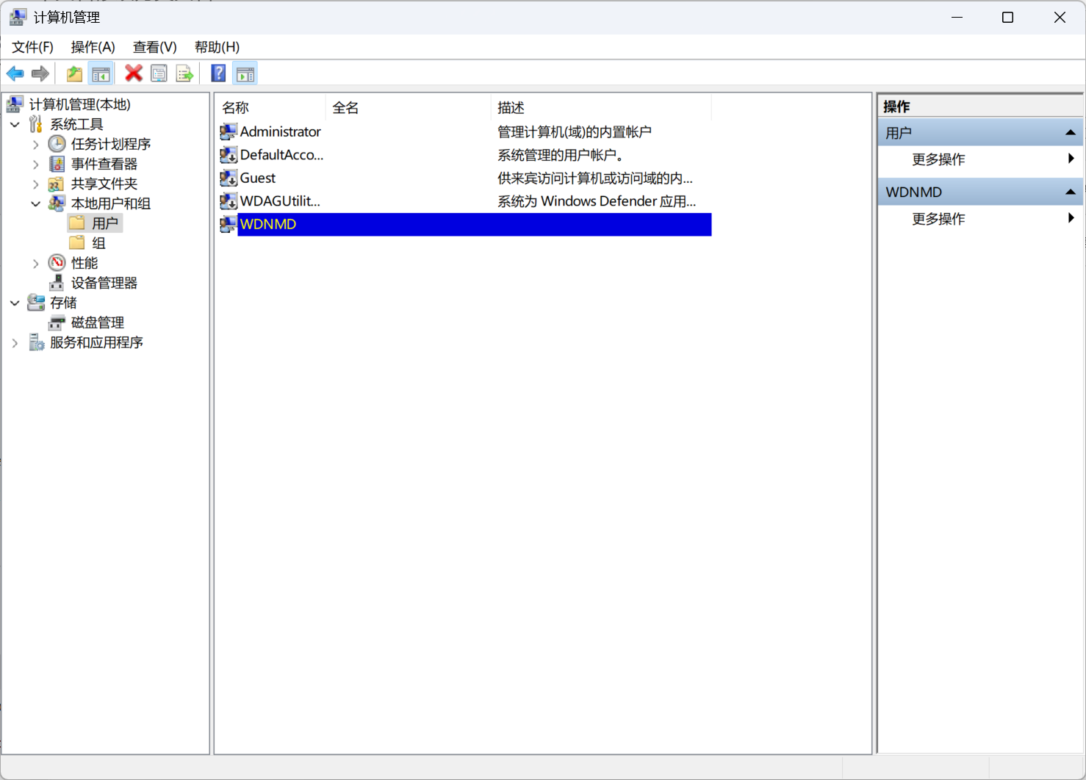
Task: Click the 组 folder icon in tree
Action: [77, 243]
